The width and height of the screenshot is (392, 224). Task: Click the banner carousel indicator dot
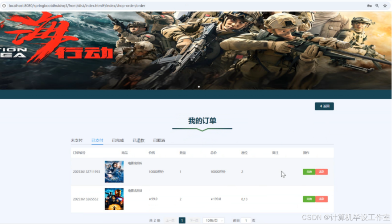(199, 87)
